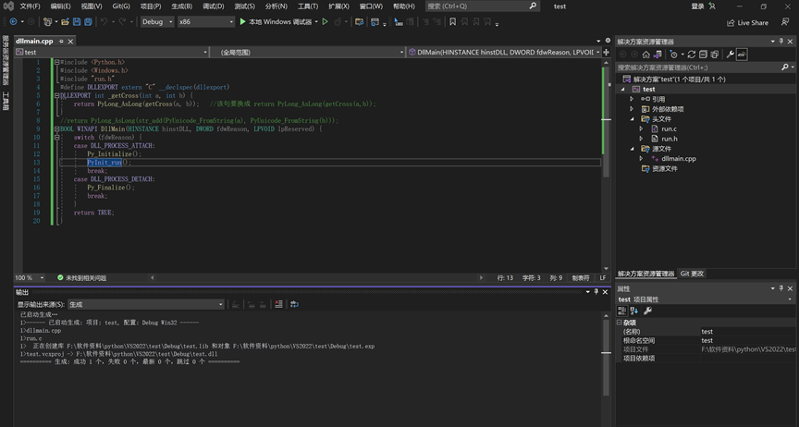Click the sign-in account icon beside 登录

(712, 6)
